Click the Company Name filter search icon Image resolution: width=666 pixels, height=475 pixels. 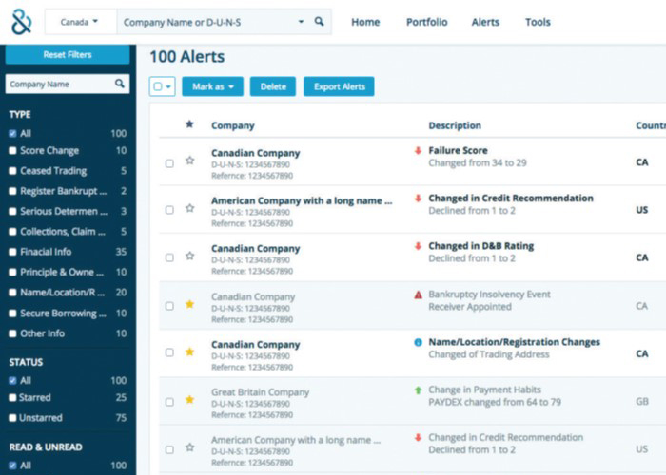[x=120, y=85]
